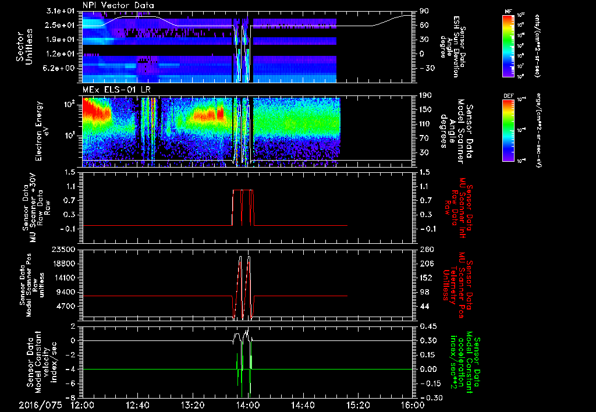Click the red square pulse in MU Scanner +30V plot
This screenshot has width=596, height=412.
click(x=243, y=208)
